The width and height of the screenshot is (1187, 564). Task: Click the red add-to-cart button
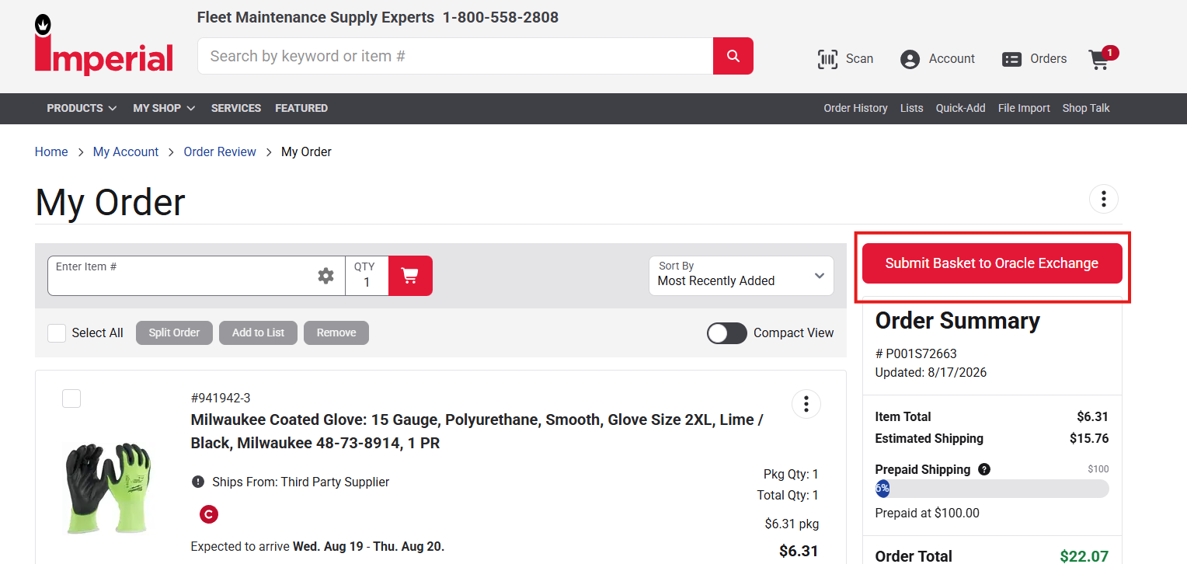coord(410,276)
